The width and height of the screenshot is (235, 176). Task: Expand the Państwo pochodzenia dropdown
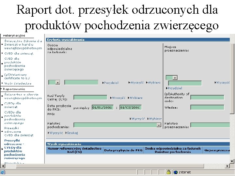(159, 125)
